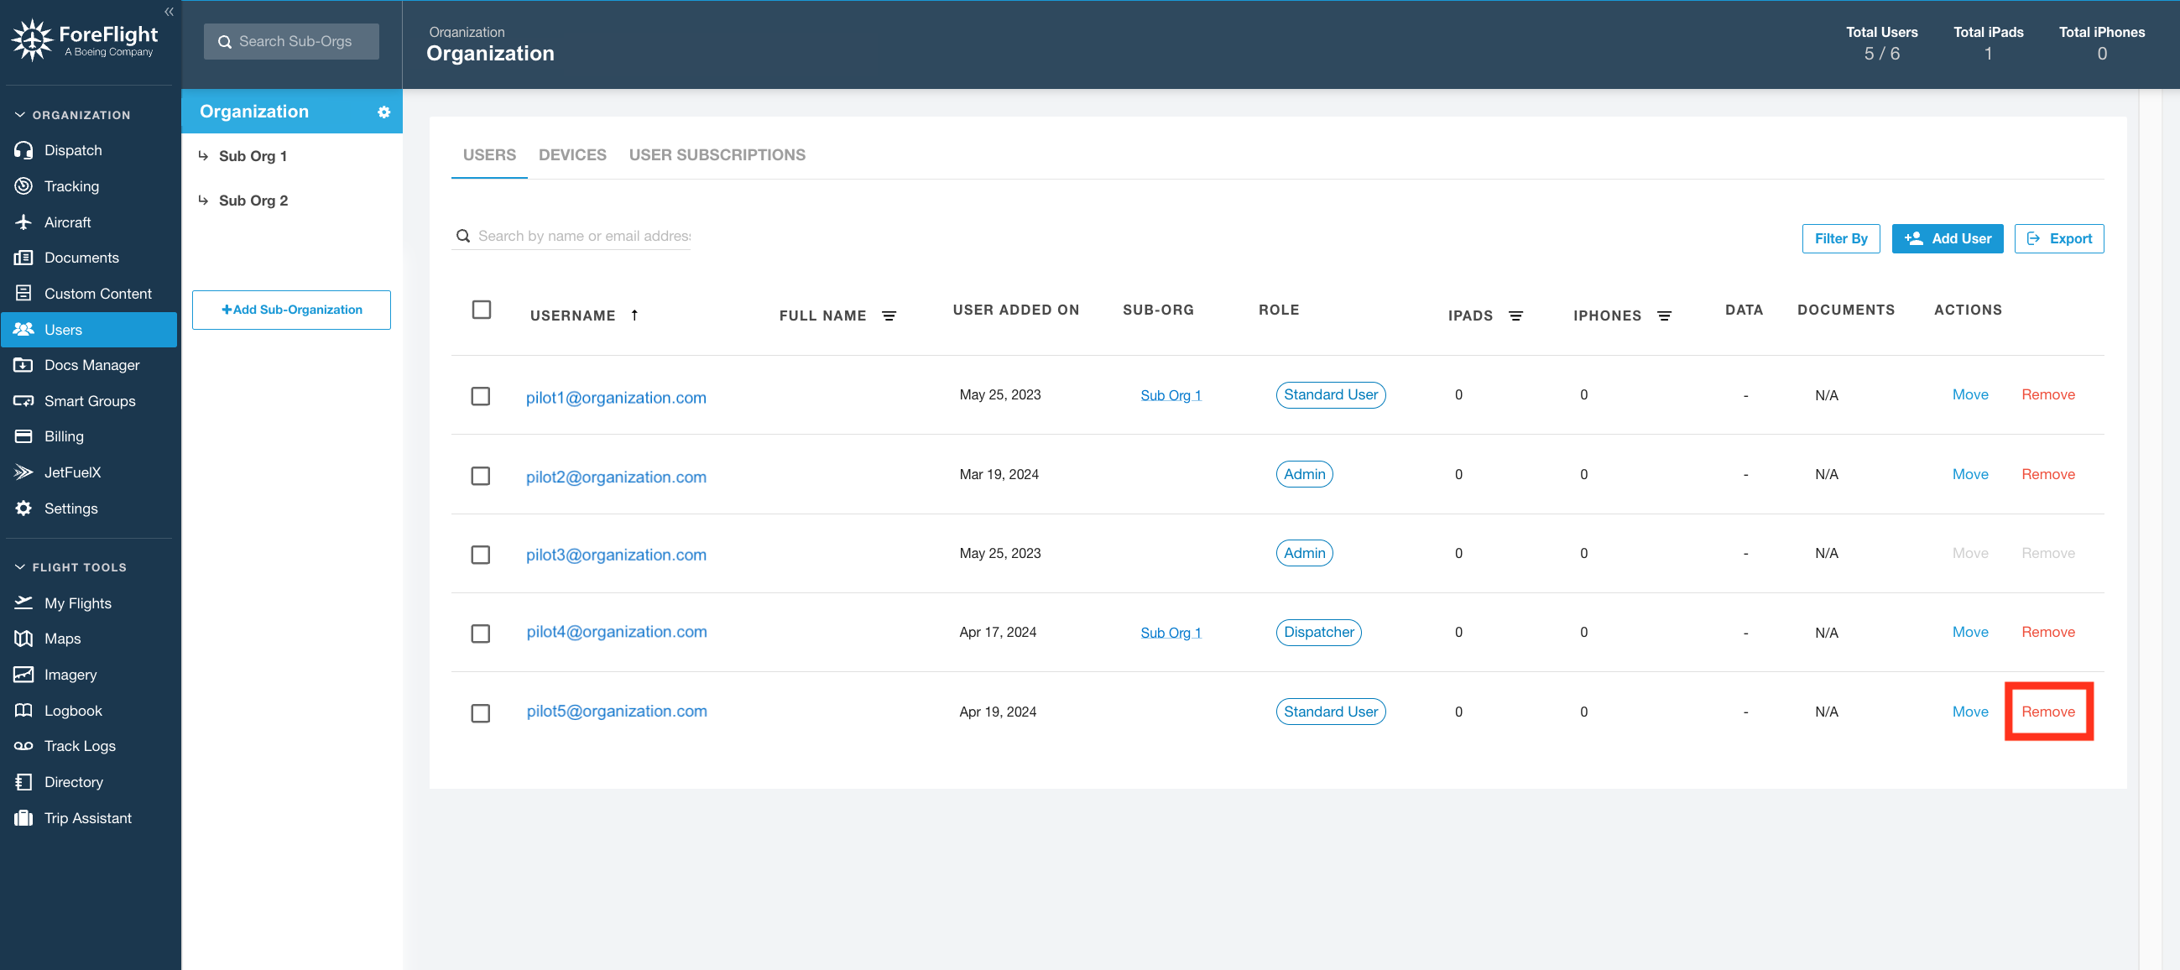Viewport: 2180px width, 970px height.
Task: Check the pilot4@organization.com row checkbox
Action: (481, 634)
